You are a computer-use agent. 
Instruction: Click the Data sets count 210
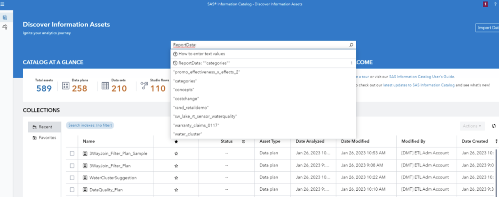[119, 89]
